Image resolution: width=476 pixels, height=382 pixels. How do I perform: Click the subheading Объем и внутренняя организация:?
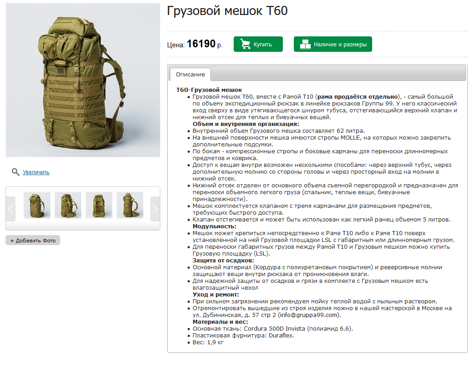[x=246, y=124]
